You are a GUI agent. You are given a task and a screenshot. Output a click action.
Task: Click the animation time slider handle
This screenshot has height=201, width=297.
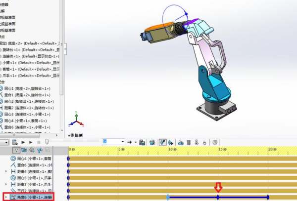pyautogui.click(x=47, y=142)
